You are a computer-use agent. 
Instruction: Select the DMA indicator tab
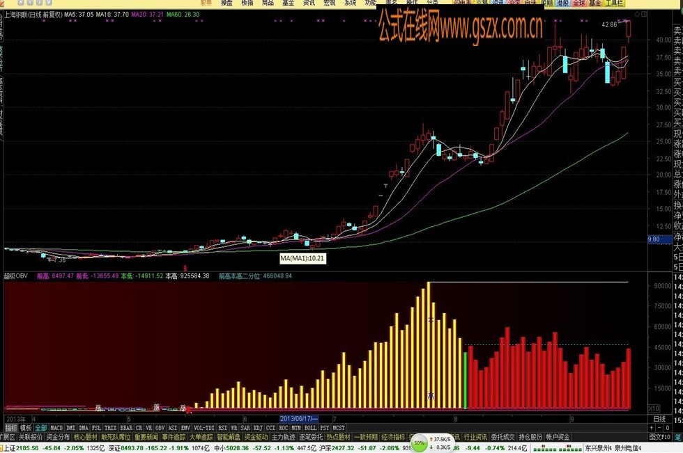[x=84, y=428]
